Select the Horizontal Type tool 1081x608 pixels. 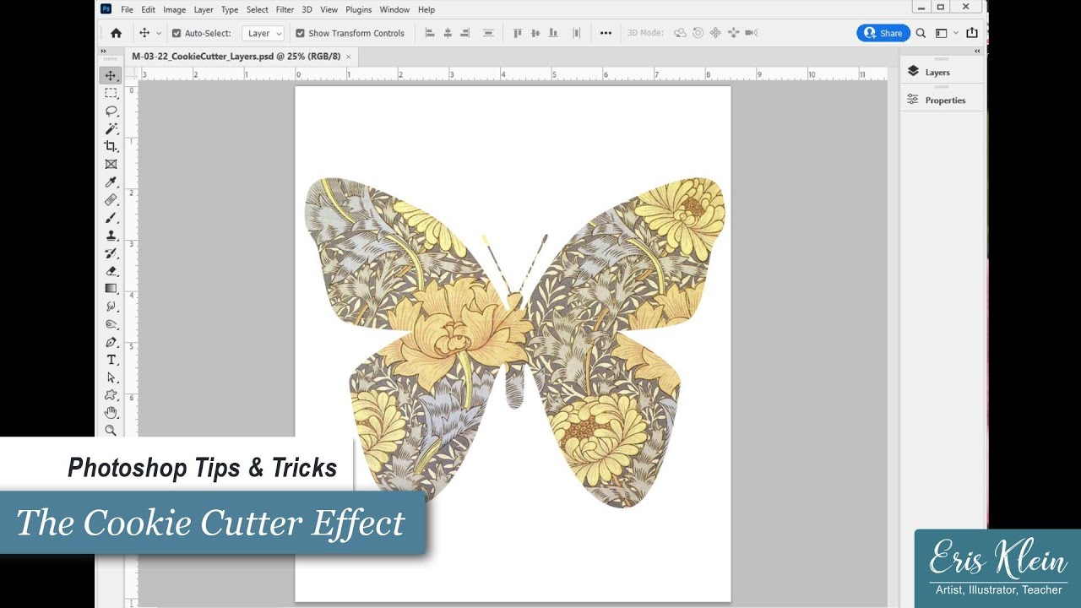(111, 360)
